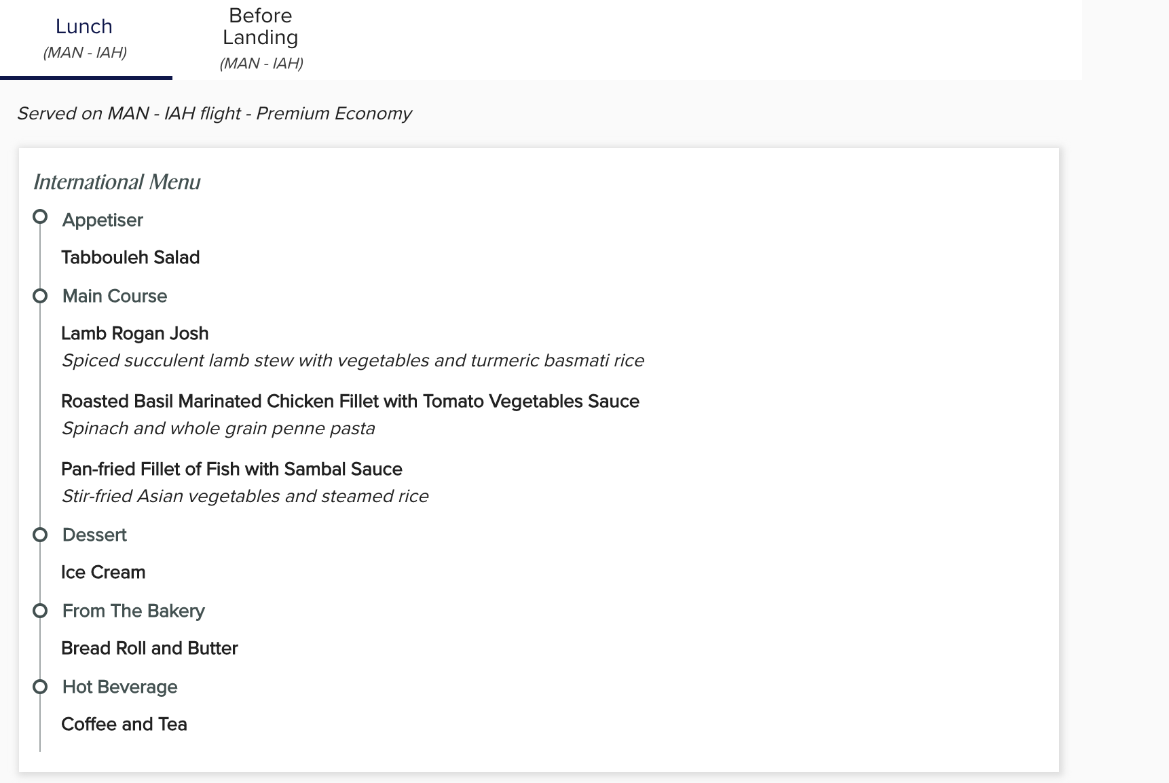Switch to the Lunch tab
Screen dimensions: 1169x783
coord(86,39)
